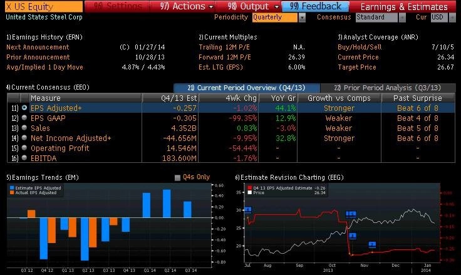Click the arrow beside the Standard field
Screen dimensions: 461x275
point(402,18)
